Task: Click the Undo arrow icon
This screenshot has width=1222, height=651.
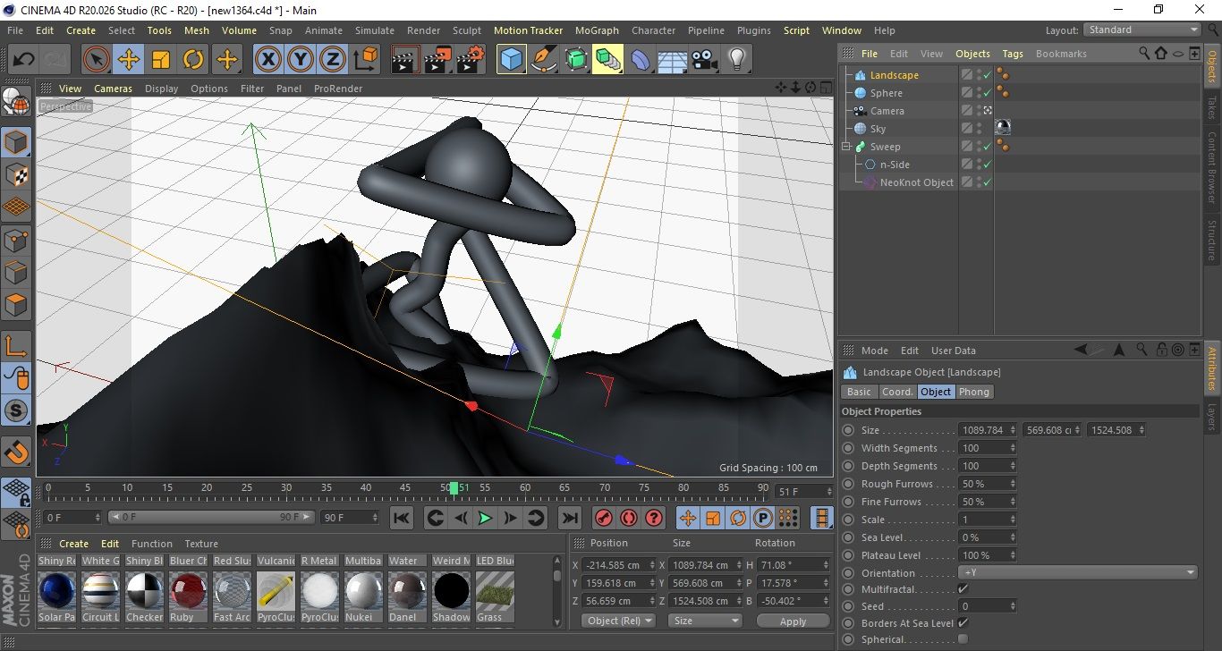Action: coord(24,60)
